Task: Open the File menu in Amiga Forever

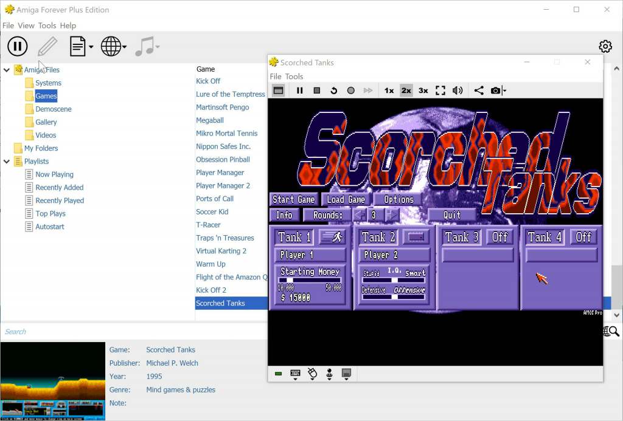Action: [8, 26]
